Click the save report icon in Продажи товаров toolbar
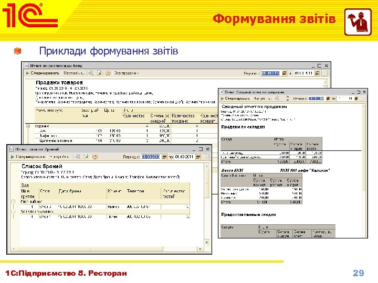The height and width of the screenshot is (283, 378). click(99, 73)
